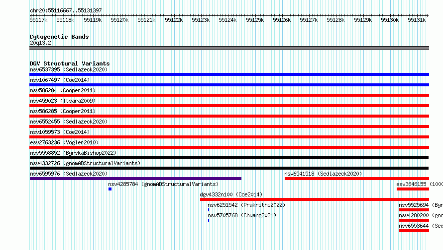Click tiny blue marker under nsv5705768
Screen dimensions: 443x250
tap(209, 220)
